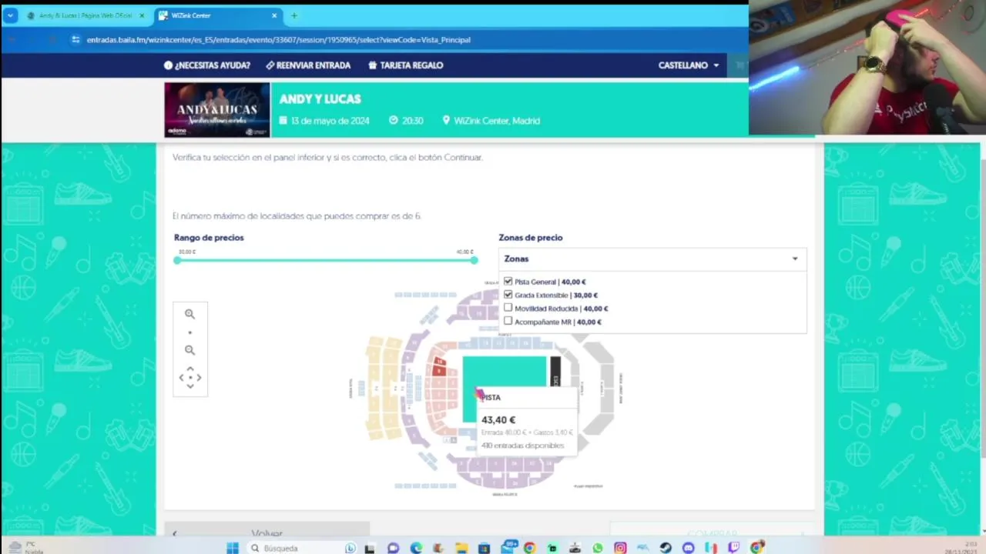Zoom in on the seating map

pyautogui.click(x=189, y=314)
